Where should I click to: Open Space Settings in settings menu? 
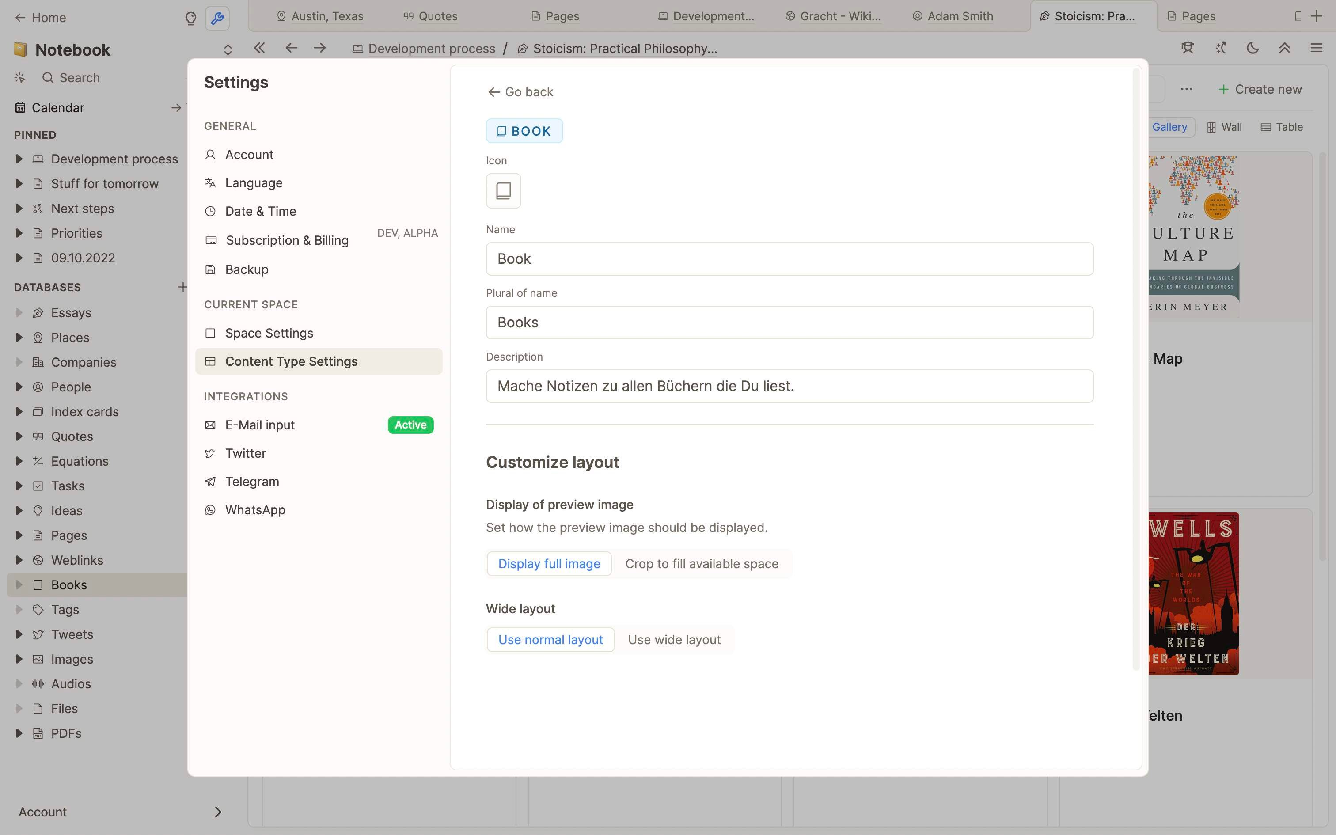pyautogui.click(x=269, y=333)
